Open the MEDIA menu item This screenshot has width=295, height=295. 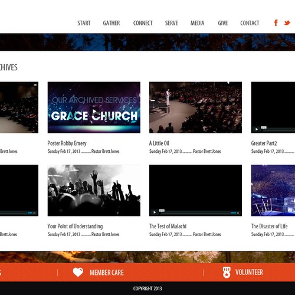(x=197, y=23)
